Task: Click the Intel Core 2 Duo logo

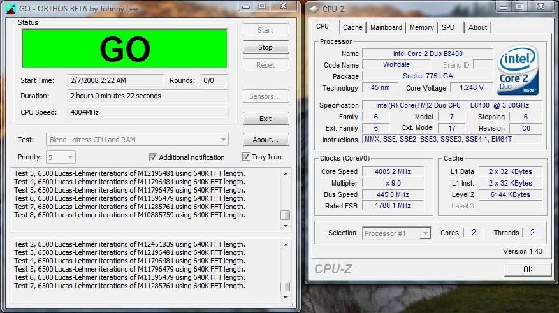Action: pyautogui.click(x=519, y=69)
